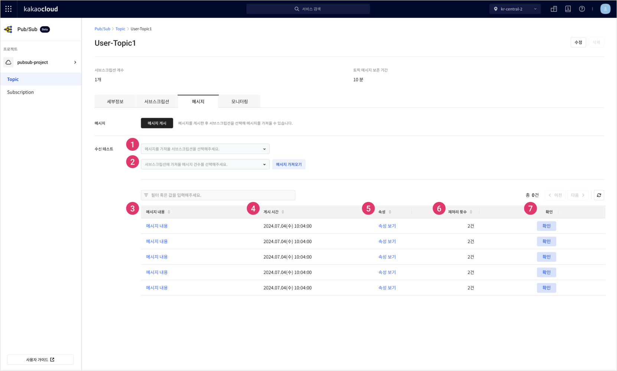
Task: Open 메시지 내용 link in fifth row
Action: click(x=157, y=288)
